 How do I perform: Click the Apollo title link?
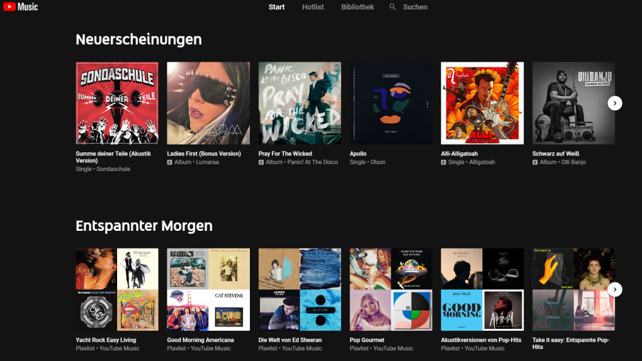click(x=358, y=153)
